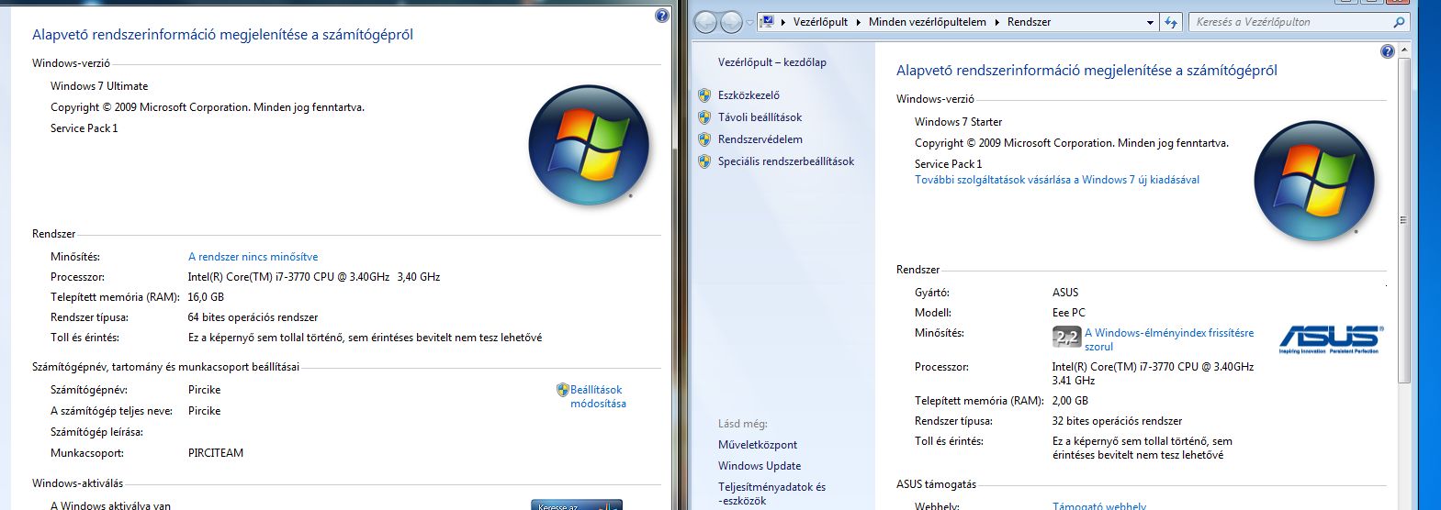This screenshot has height=510, width=1441.
Task: Click processor value in the Starter window
Action: [1153, 373]
